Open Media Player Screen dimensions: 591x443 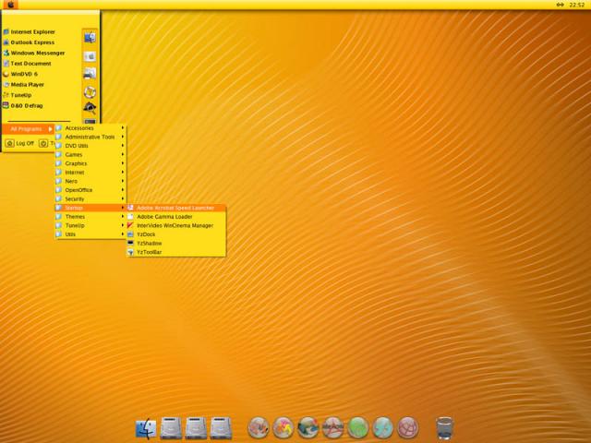coord(24,85)
